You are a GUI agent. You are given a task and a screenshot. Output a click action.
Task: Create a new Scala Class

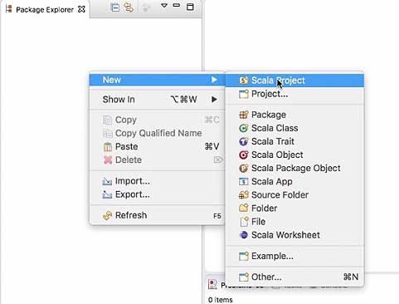click(x=294, y=128)
